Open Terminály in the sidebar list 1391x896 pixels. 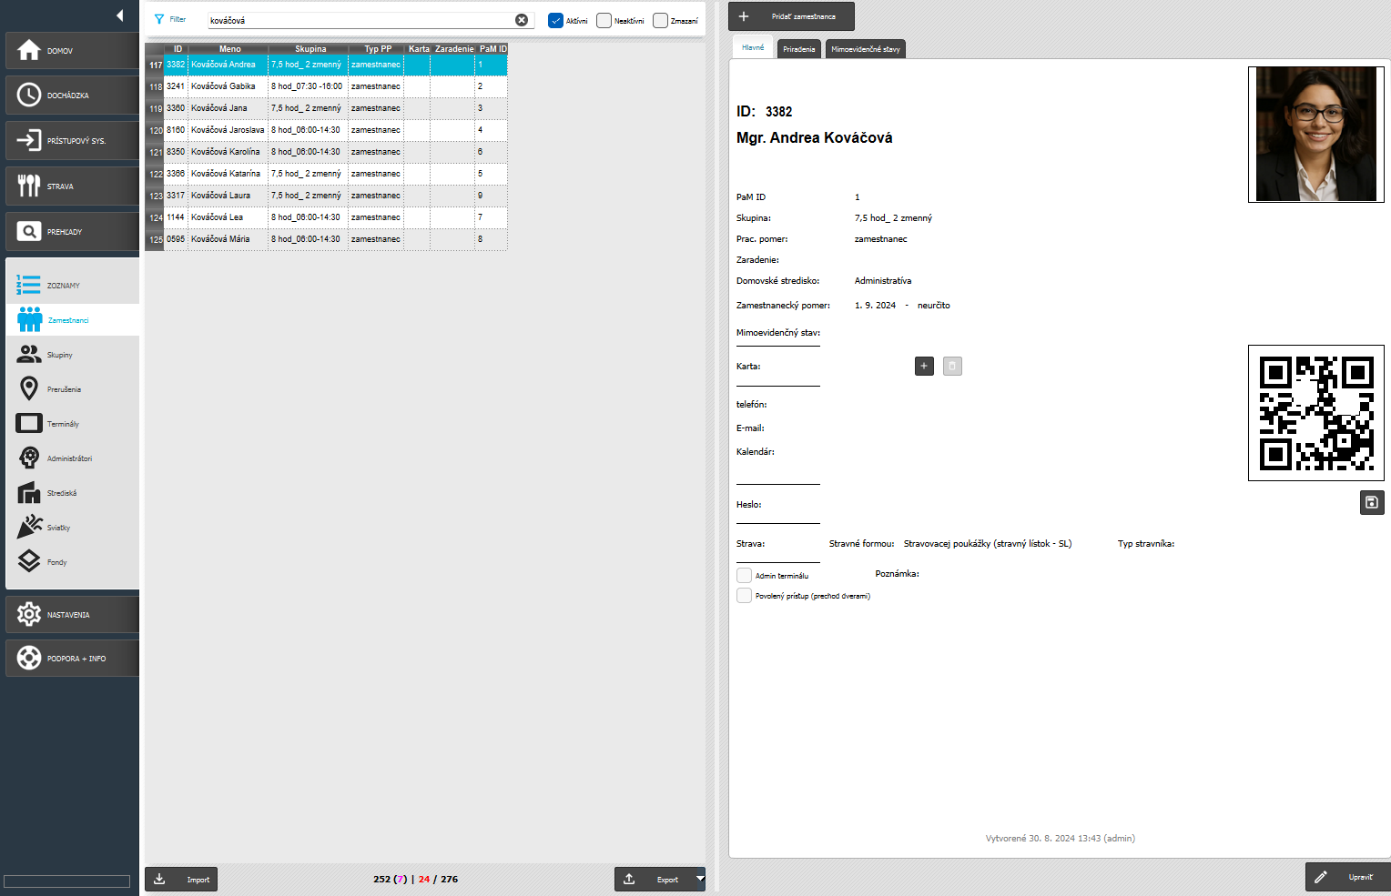(x=62, y=424)
